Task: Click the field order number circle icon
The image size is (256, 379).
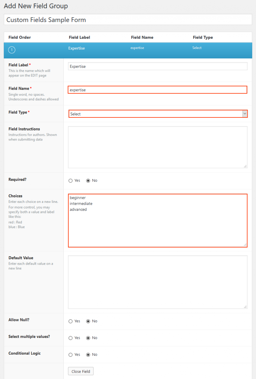Action: 11,49
